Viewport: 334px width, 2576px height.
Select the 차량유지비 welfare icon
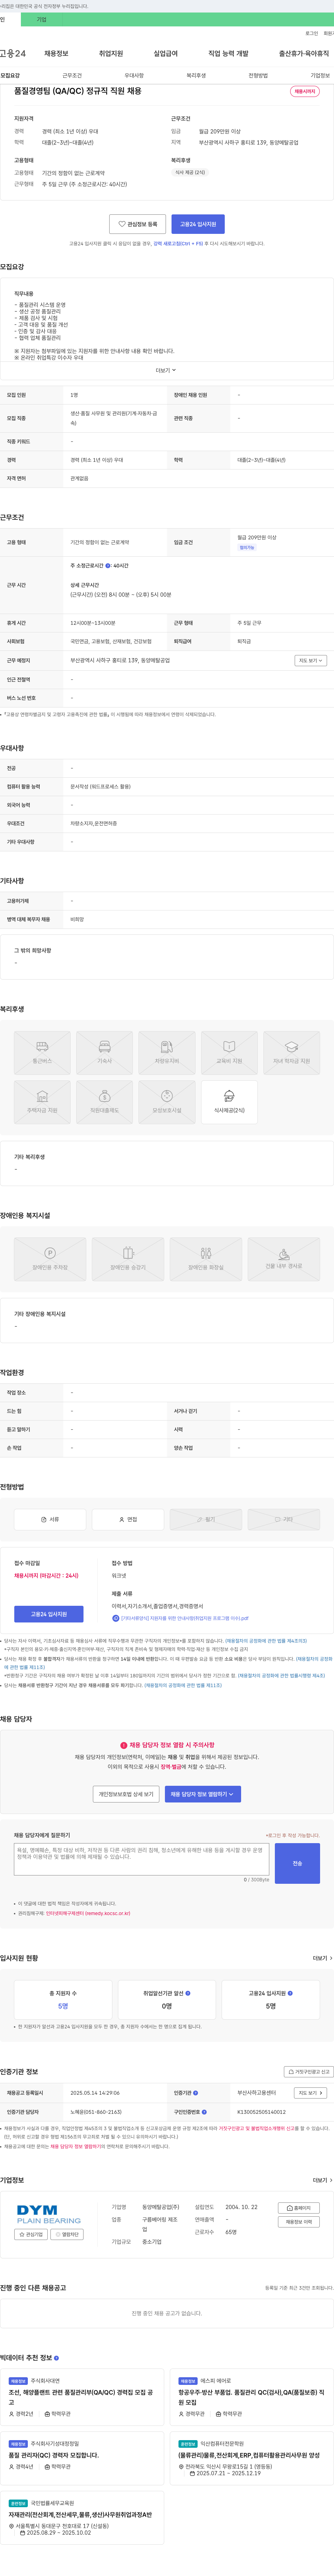(x=167, y=1053)
